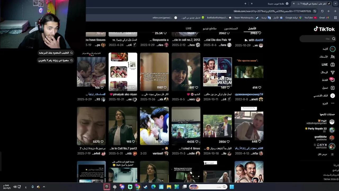
Task: Click the magnifier icon in TikTok search box
Action: click(x=334, y=39)
